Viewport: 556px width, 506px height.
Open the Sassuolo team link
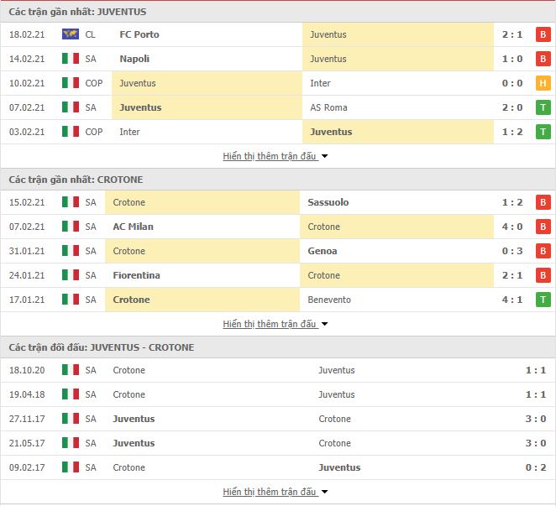coord(328,202)
